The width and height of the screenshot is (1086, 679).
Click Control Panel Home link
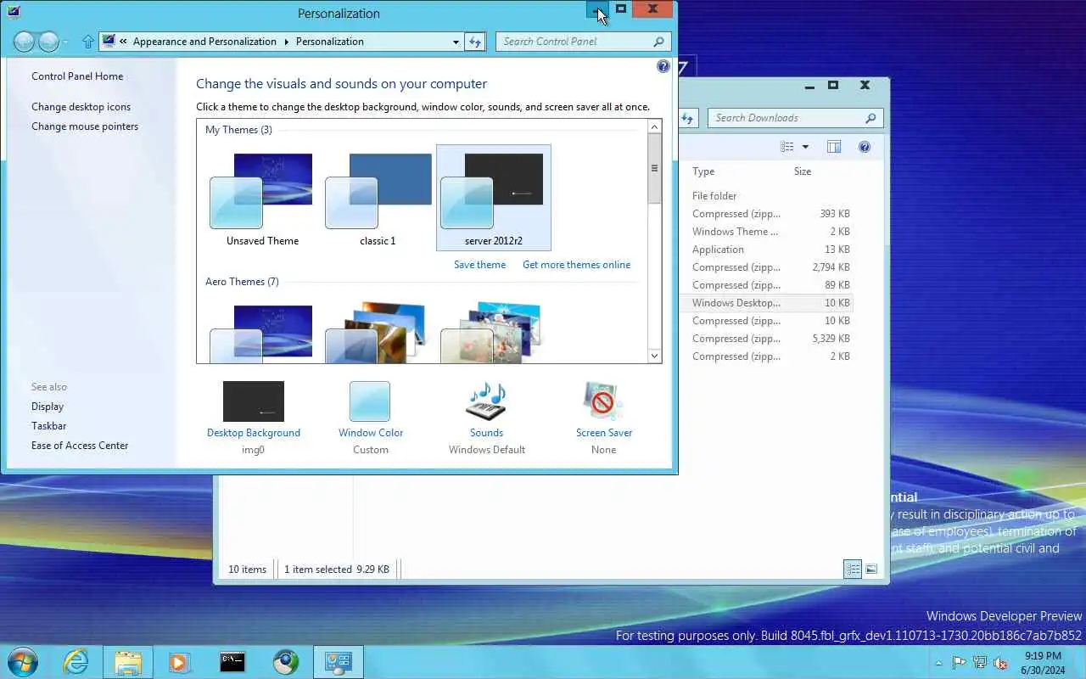coord(77,76)
